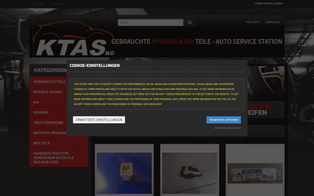Click the tire and wheel banner image
Image resolution: width=314 pixels, height=196 pixels.
pyautogui.click(x=266, y=84)
